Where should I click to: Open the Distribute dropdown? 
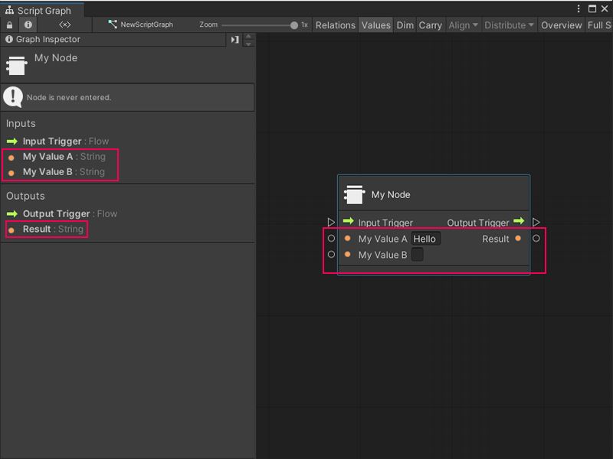click(509, 24)
